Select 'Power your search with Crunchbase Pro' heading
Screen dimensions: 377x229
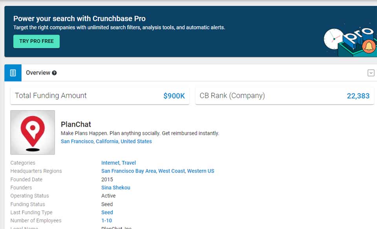click(x=79, y=18)
